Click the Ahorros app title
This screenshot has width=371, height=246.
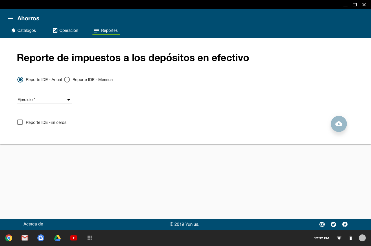point(28,19)
